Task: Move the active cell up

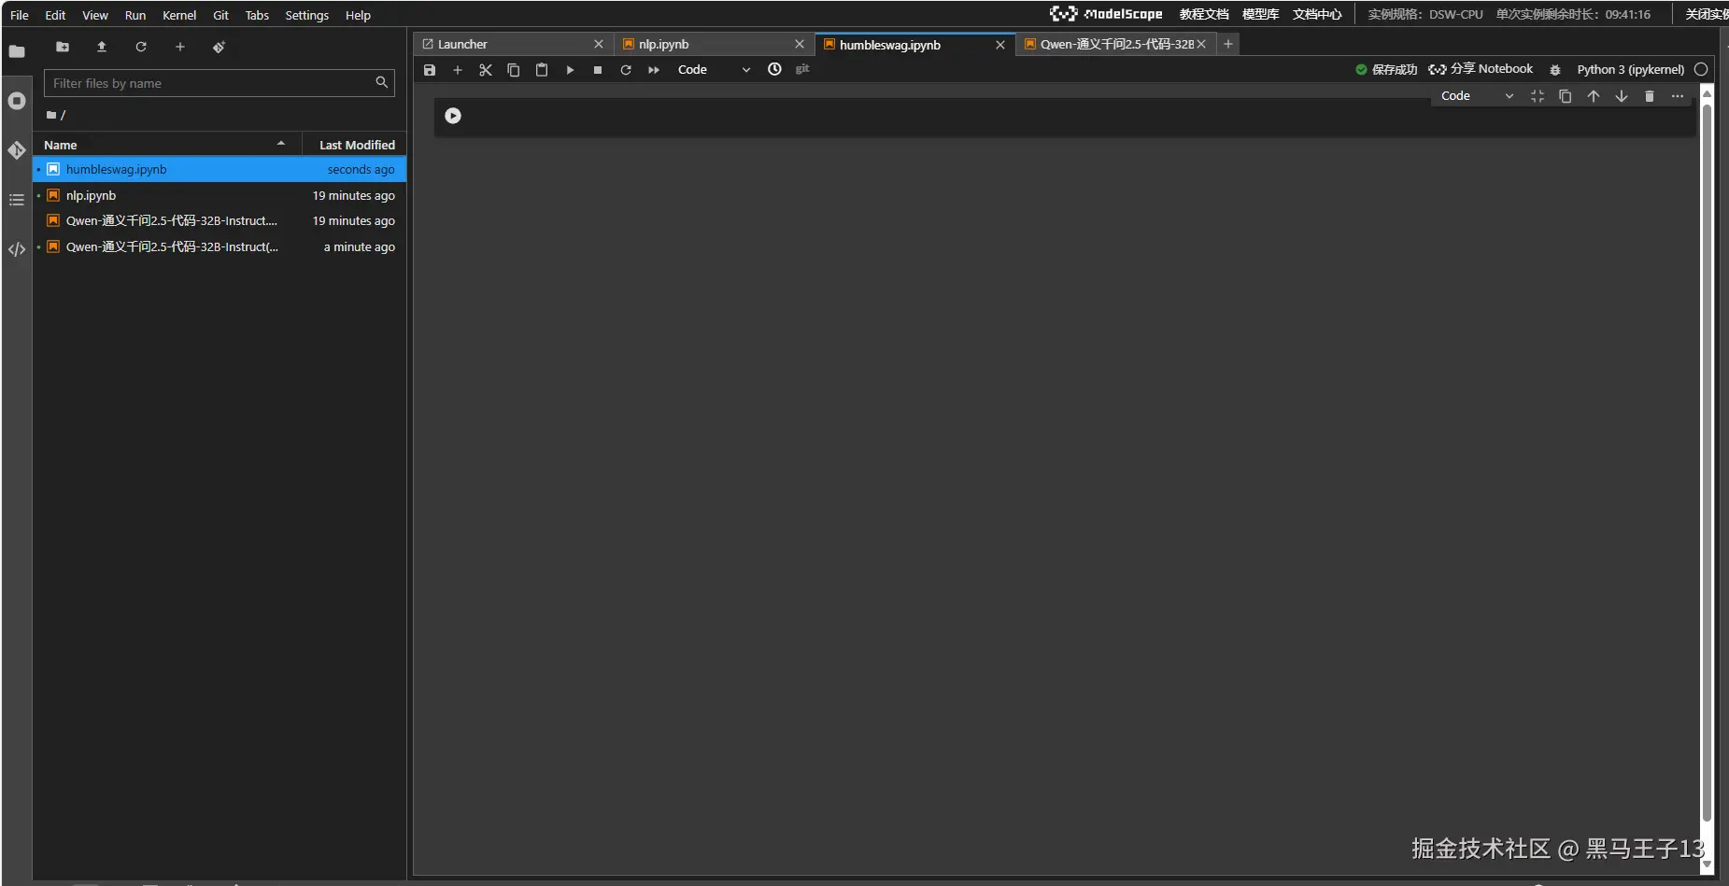Action: pyautogui.click(x=1594, y=96)
